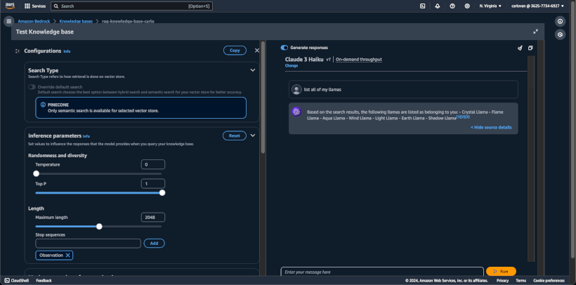Toggle Override default search switch

(32, 87)
